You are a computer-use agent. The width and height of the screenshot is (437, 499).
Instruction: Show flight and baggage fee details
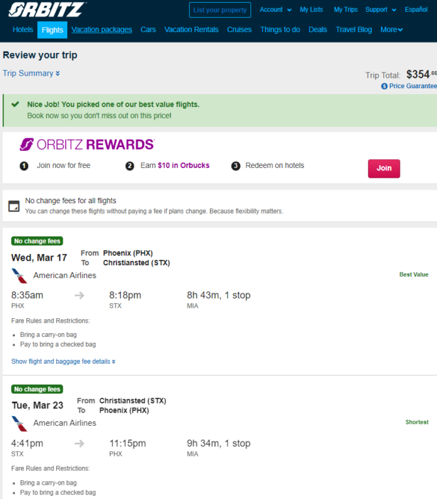pyautogui.click(x=63, y=362)
